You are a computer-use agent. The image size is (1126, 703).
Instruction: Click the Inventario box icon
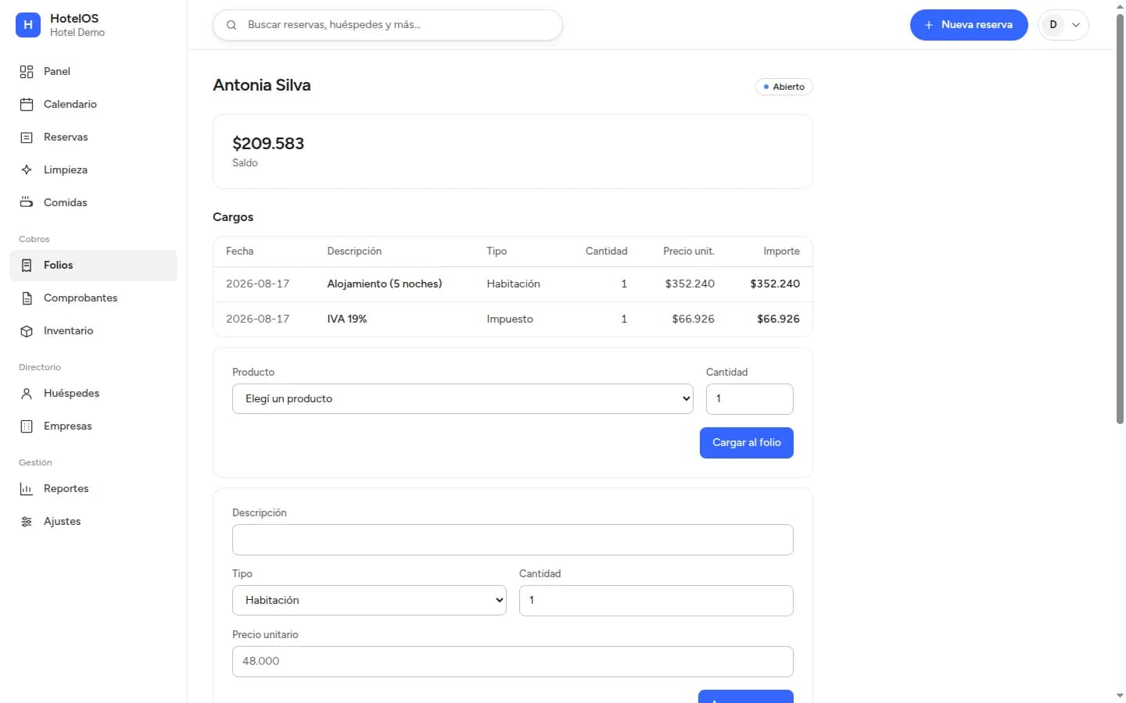[x=27, y=331]
